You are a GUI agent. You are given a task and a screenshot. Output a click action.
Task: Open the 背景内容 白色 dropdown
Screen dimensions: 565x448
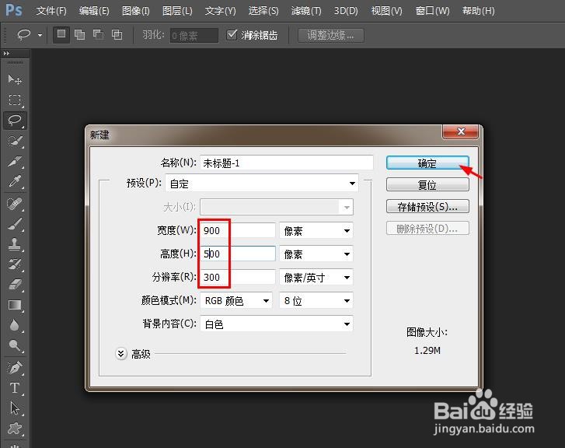click(277, 324)
